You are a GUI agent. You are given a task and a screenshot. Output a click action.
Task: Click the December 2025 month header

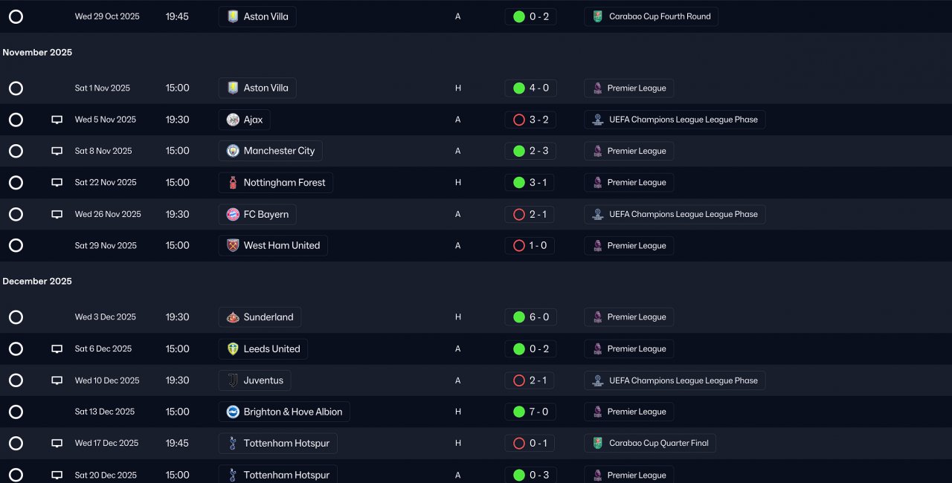pyautogui.click(x=37, y=282)
